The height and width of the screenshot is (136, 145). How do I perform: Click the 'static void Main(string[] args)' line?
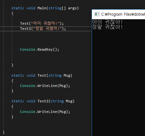(45, 8)
